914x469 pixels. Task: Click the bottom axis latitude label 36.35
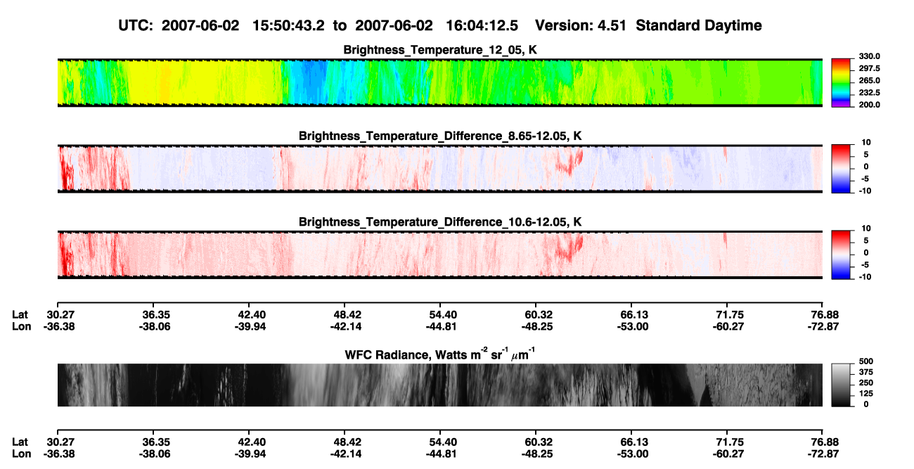coord(157,442)
